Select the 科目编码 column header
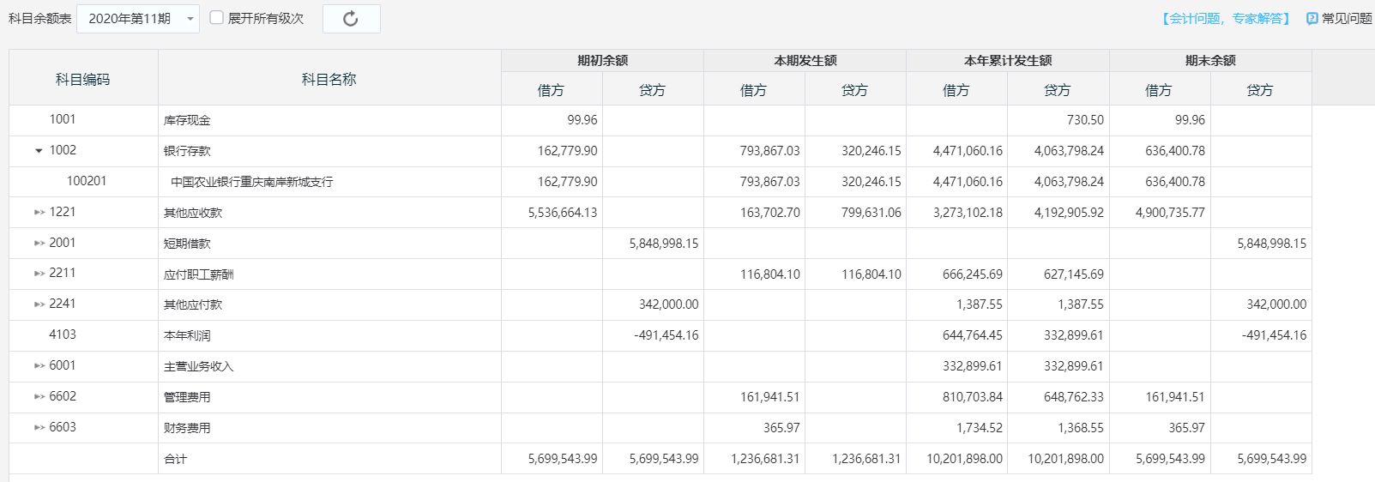The height and width of the screenshot is (482, 1375). [83, 79]
